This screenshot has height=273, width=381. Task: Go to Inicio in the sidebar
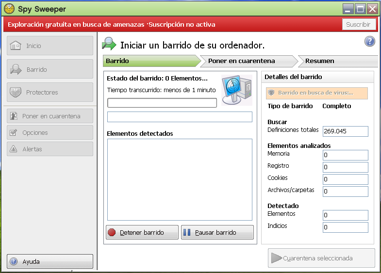pos(50,46)
